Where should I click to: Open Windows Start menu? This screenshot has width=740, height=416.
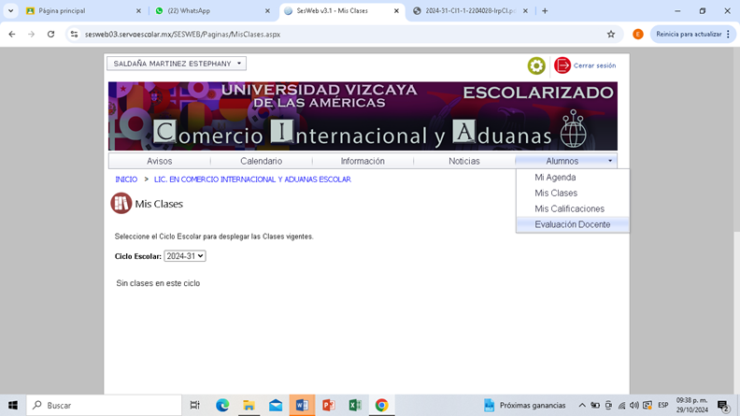pos(13,405)
